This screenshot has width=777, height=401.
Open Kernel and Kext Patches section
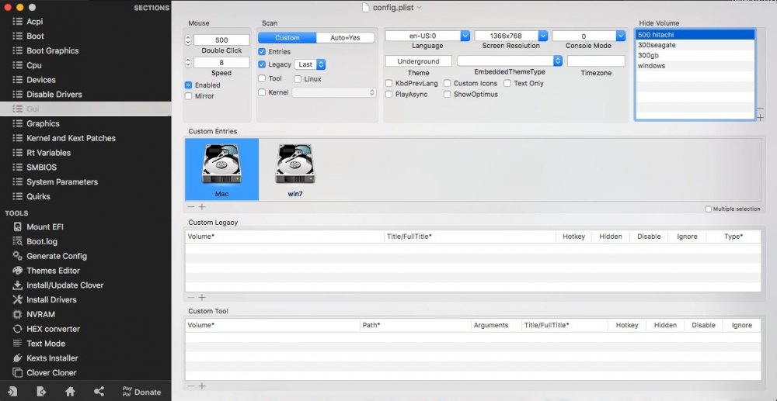71,138
